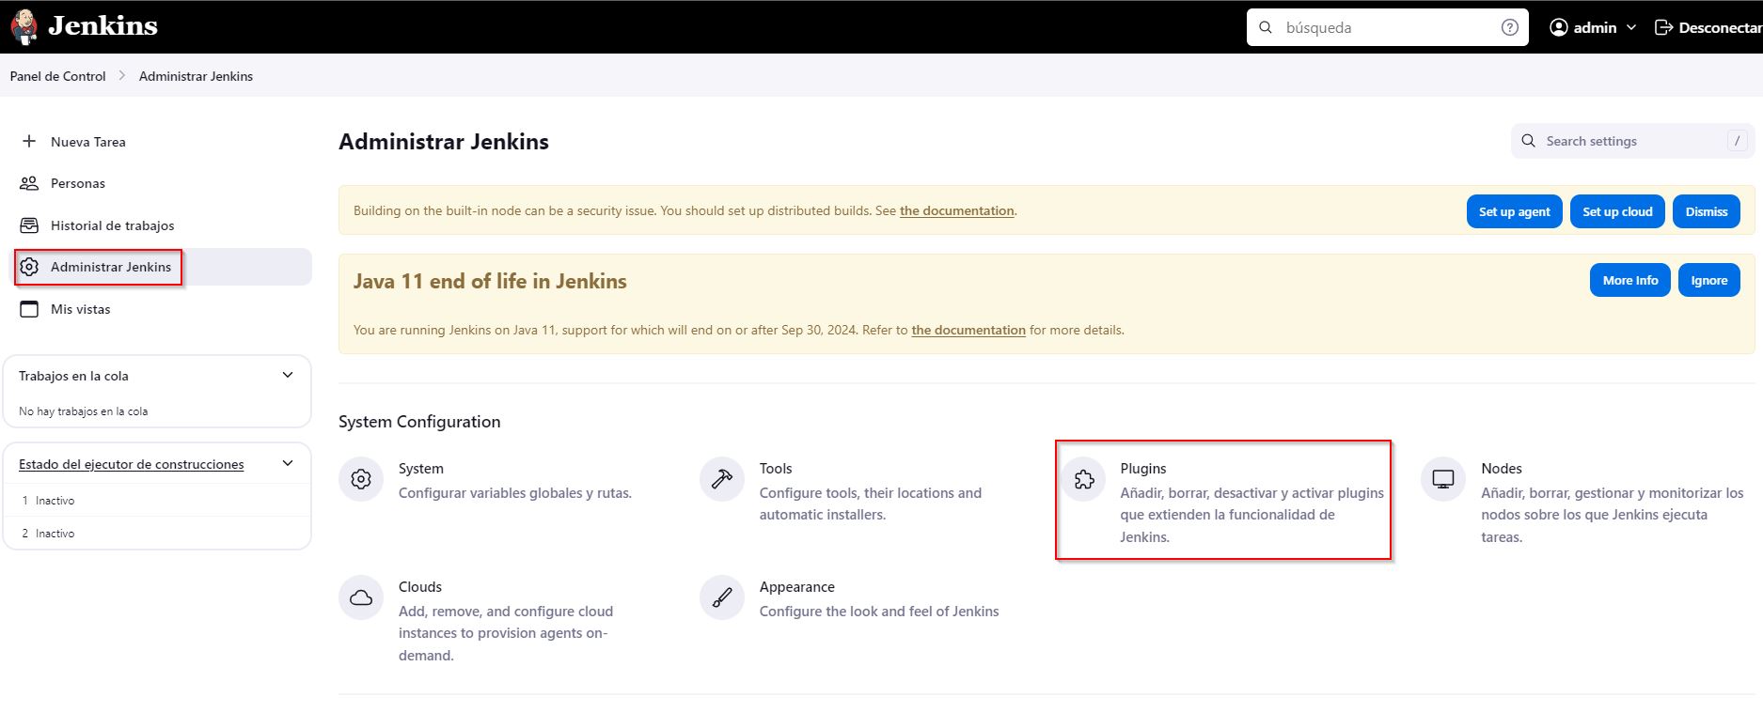
Task: Focus the búsqueda search box
Action: 1387,27
